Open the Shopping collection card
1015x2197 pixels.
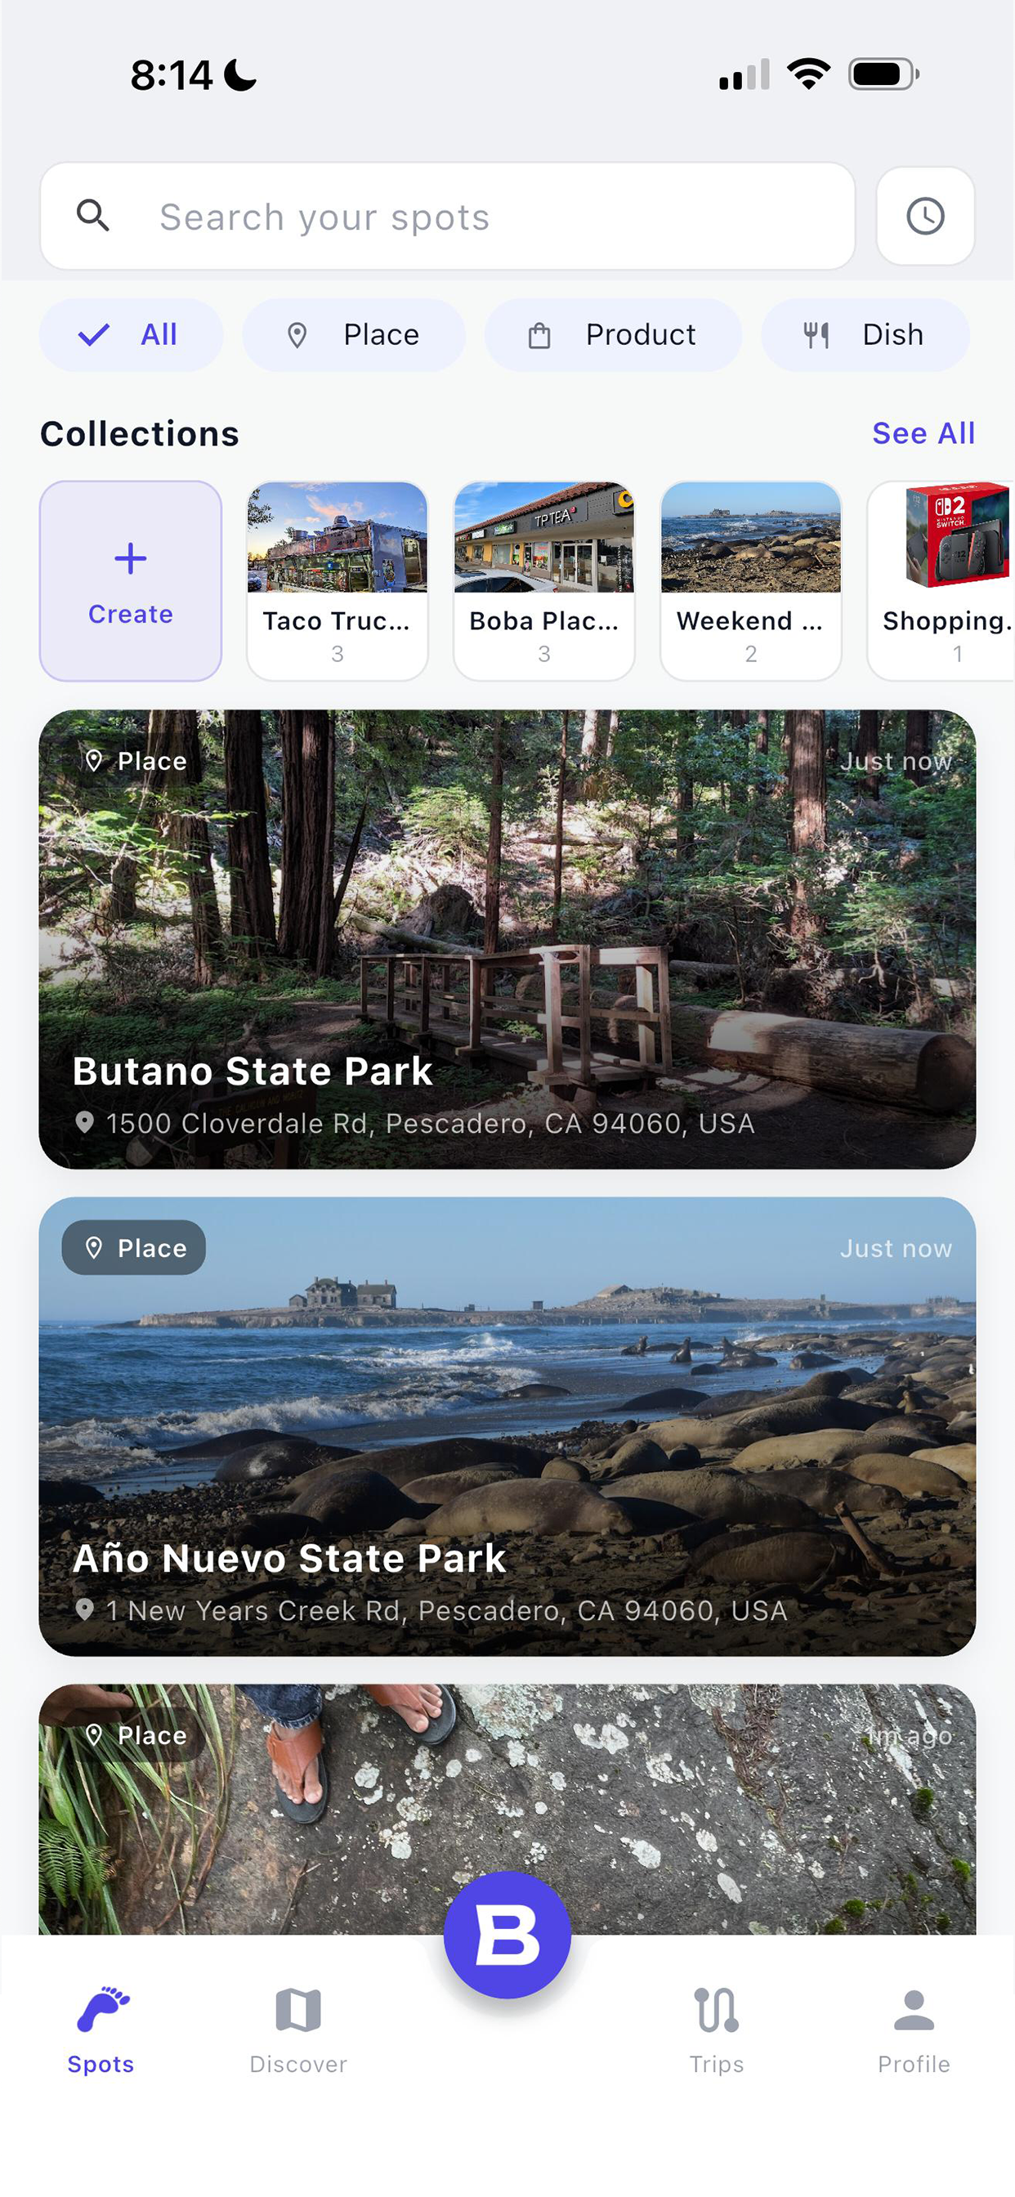pyautogui.click(x=942, y=580)
